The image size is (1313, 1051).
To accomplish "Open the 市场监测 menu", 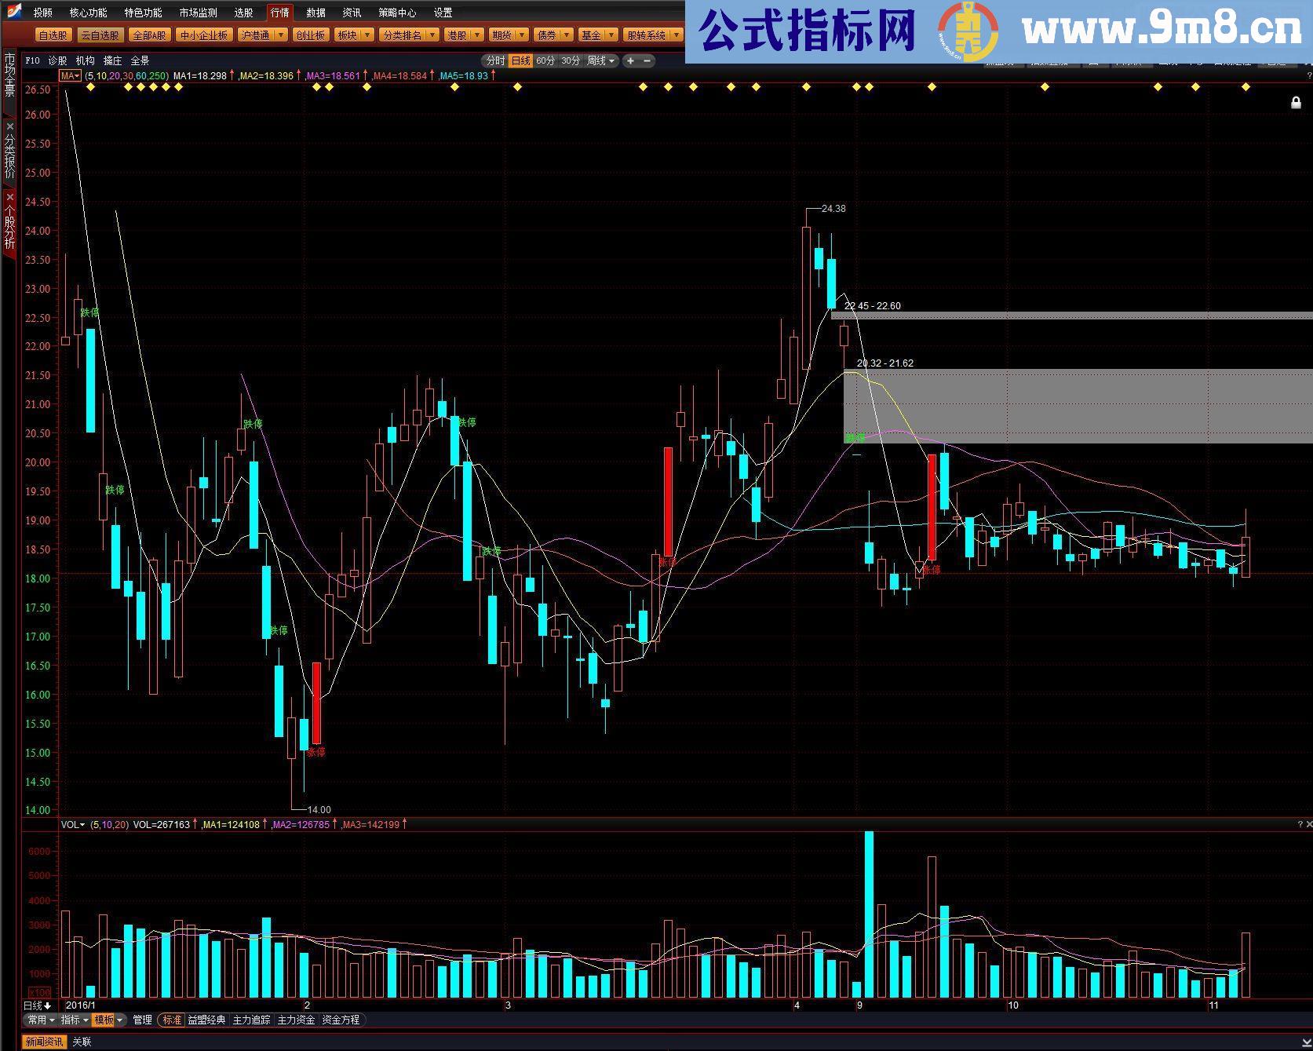I will click(x=198, y=13).
